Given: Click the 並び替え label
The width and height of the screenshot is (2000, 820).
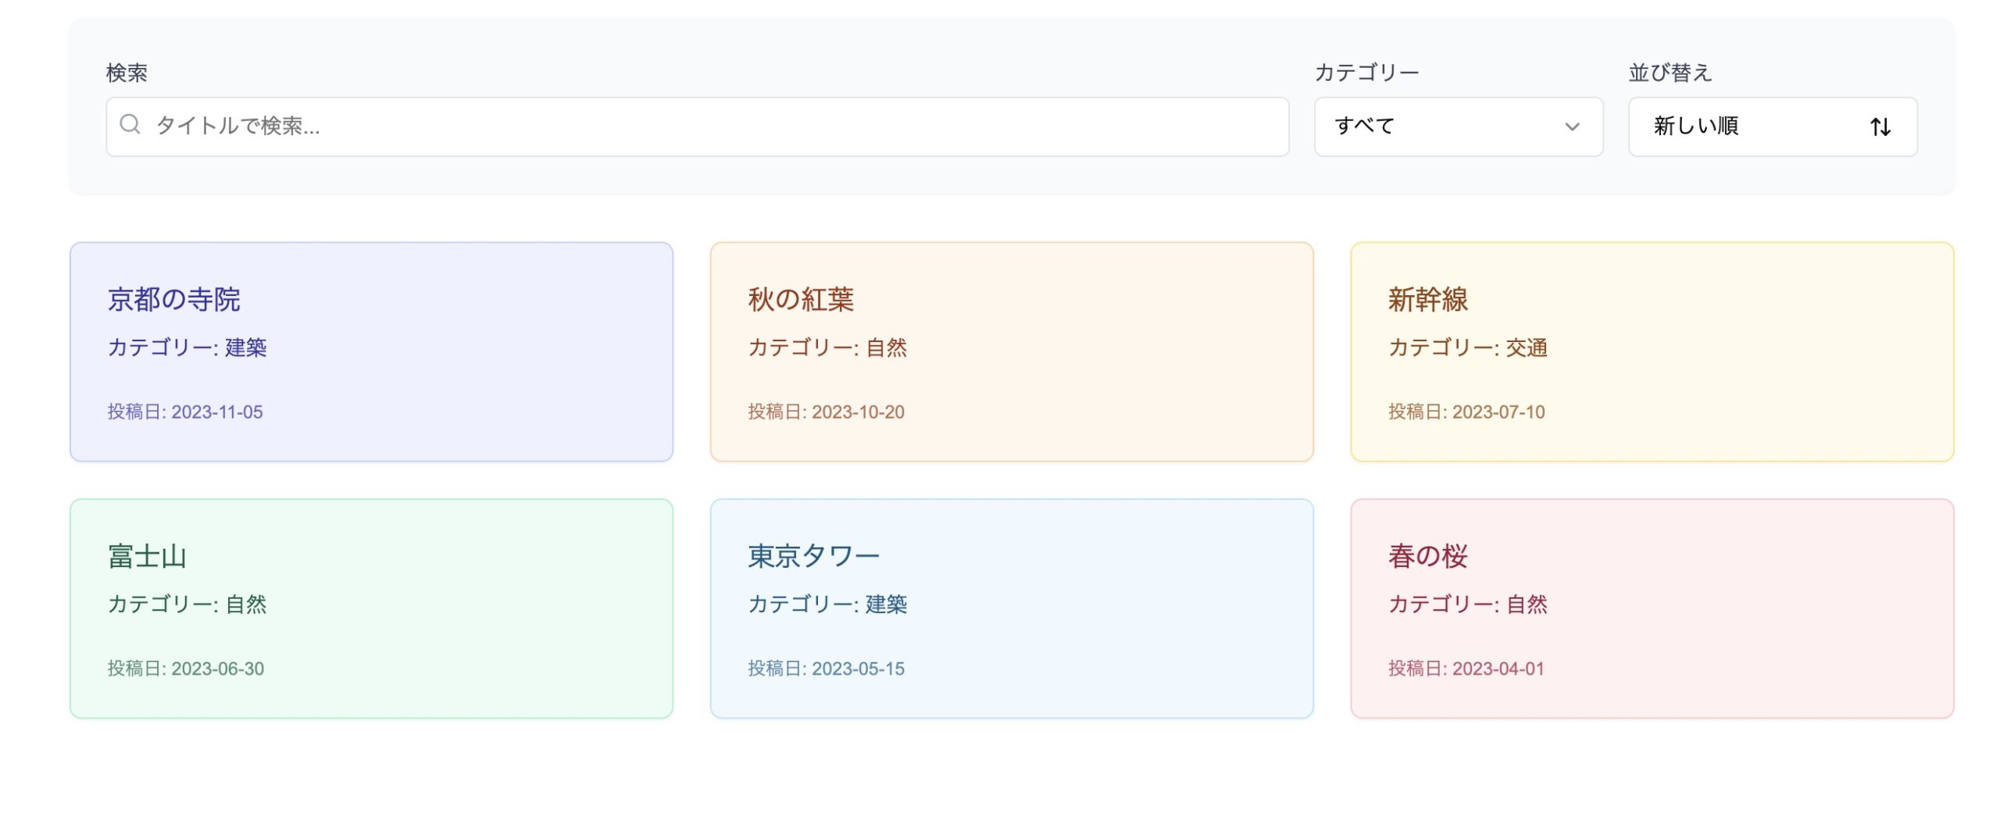Looking at the screenshot, I should coord(1670,73).
